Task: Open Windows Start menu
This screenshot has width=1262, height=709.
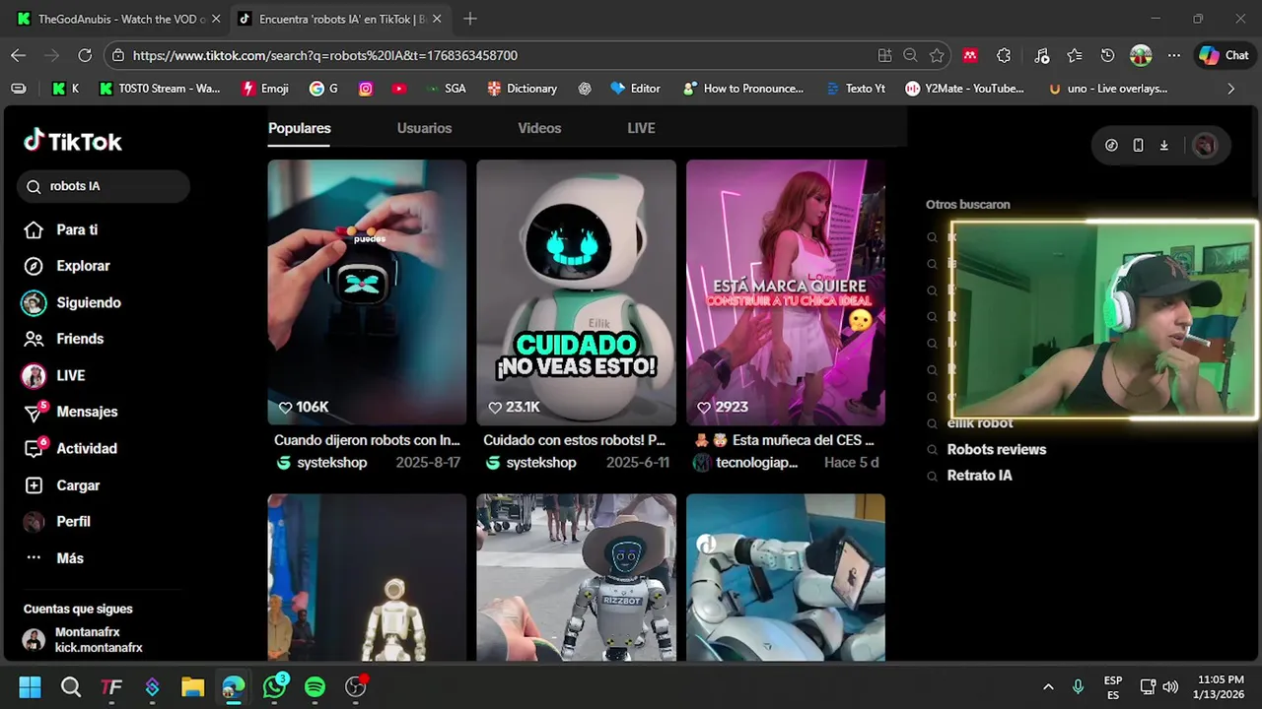Action: click(x=30, y=687)
